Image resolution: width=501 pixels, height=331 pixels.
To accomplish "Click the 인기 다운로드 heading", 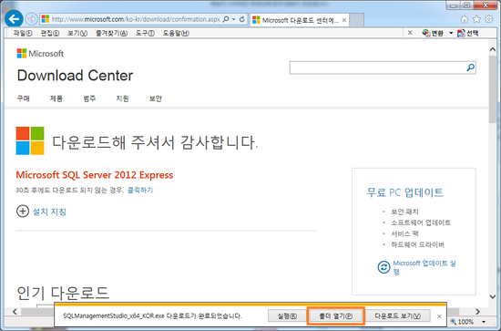I will pos(63,293).
